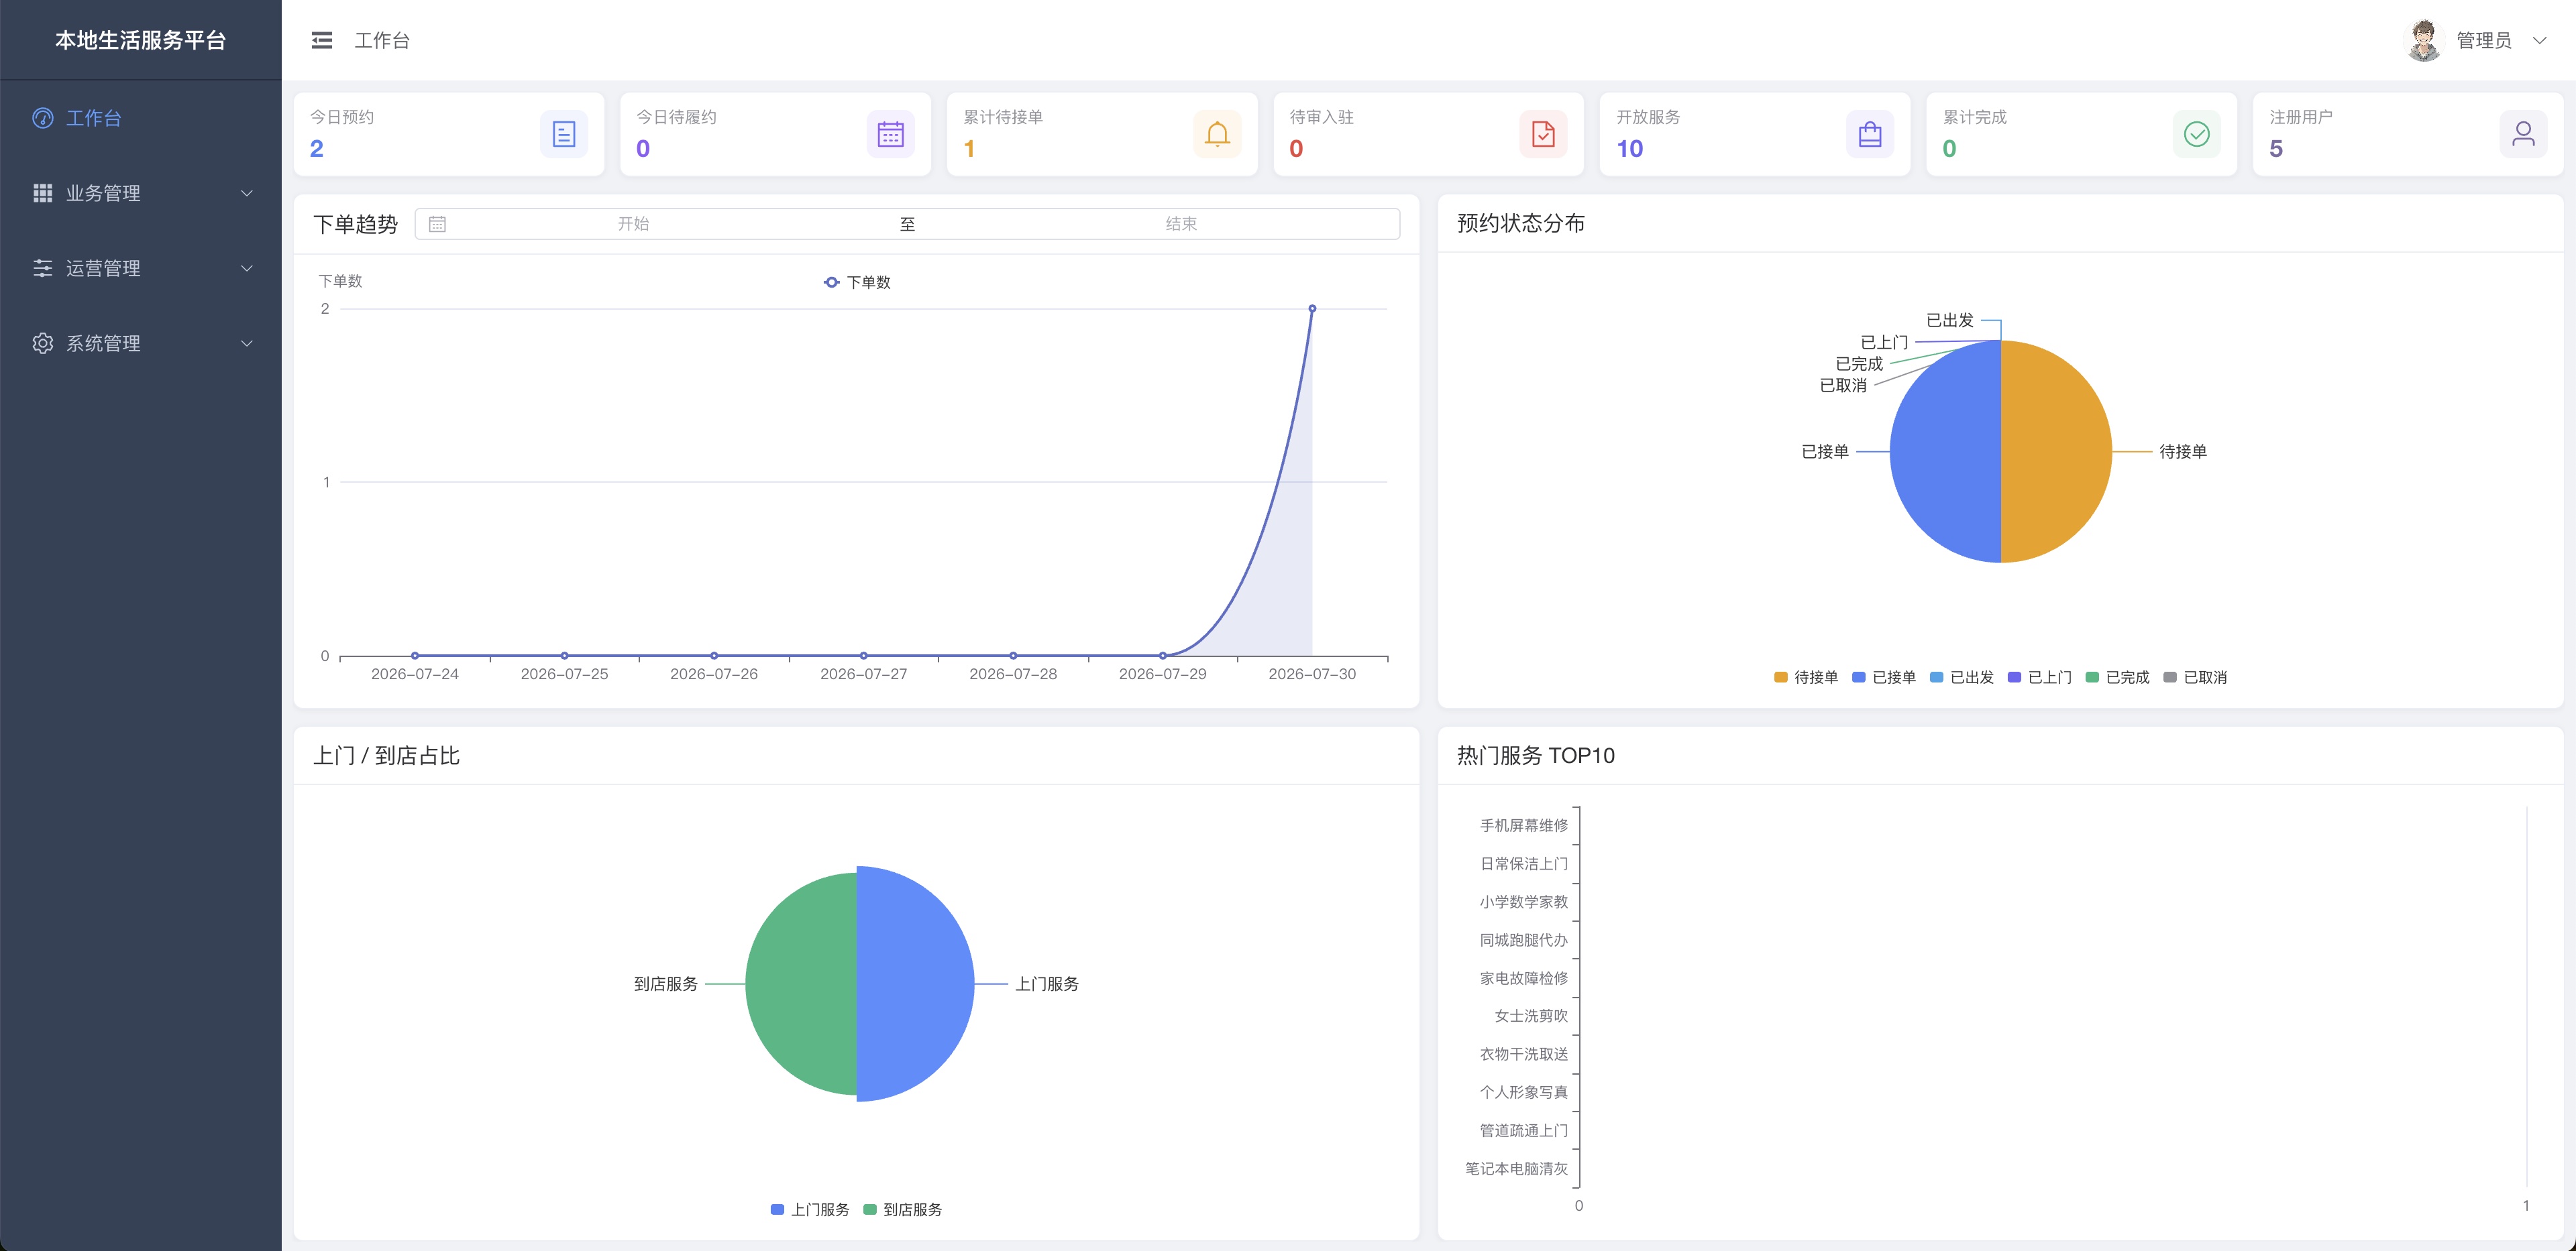Collapse sidebar using the hamburger menu icon
The height and width of the screenshot is (1251, 2576).
pos(321,40)
